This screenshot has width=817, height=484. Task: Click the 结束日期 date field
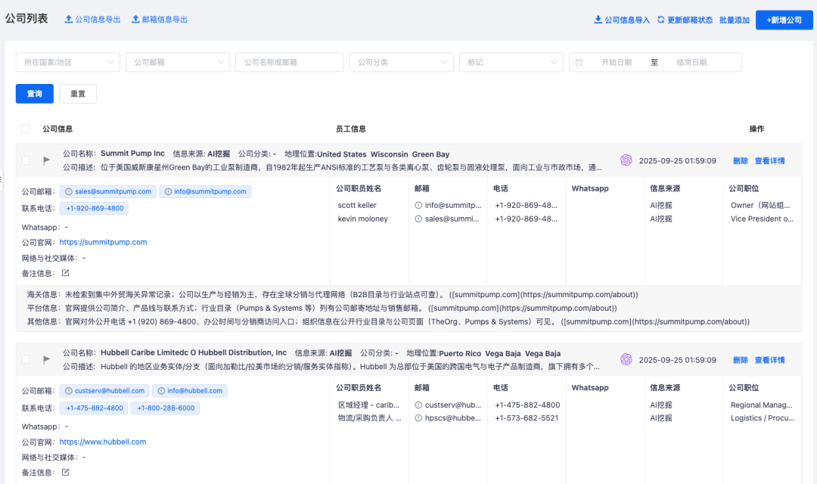tap(691, 62)
